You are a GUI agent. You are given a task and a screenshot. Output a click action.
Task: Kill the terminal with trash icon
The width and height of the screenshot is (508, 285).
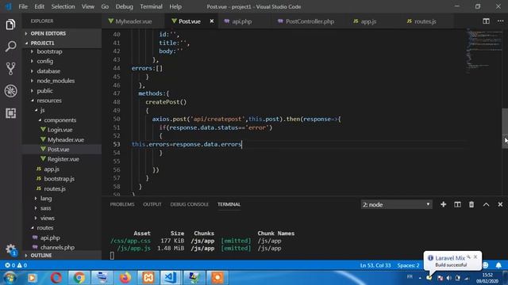pos(471,204)
